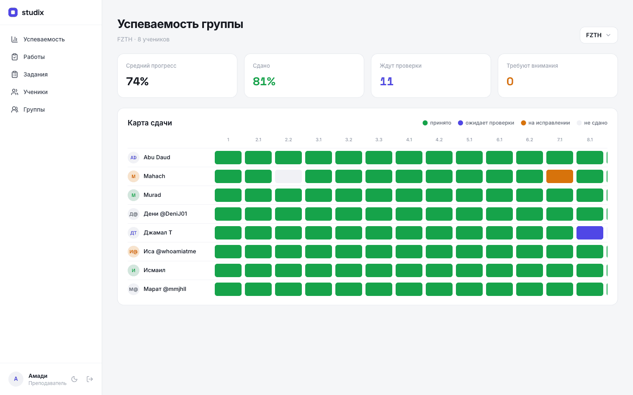Open Группы group icon
The width and height of the screenshot is (633, 395).
[x=15, y=110]
